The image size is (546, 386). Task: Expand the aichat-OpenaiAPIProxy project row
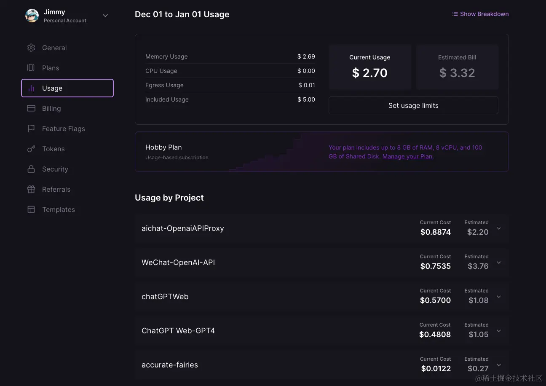coord(499,228)
